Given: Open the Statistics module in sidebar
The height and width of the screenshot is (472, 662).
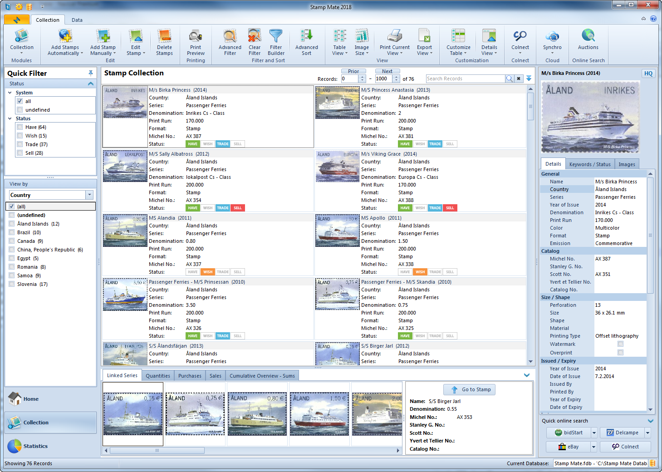Looking at the screenshot, I should (x=35, y=446).
